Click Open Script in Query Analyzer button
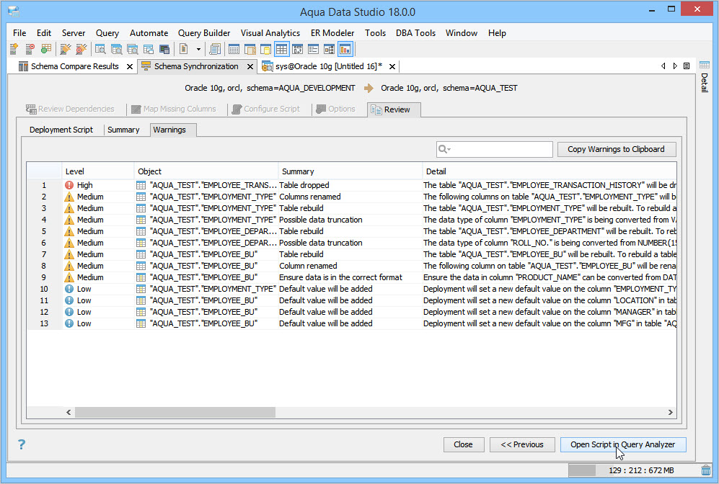The image size is (719, 484). coord(623,444)
